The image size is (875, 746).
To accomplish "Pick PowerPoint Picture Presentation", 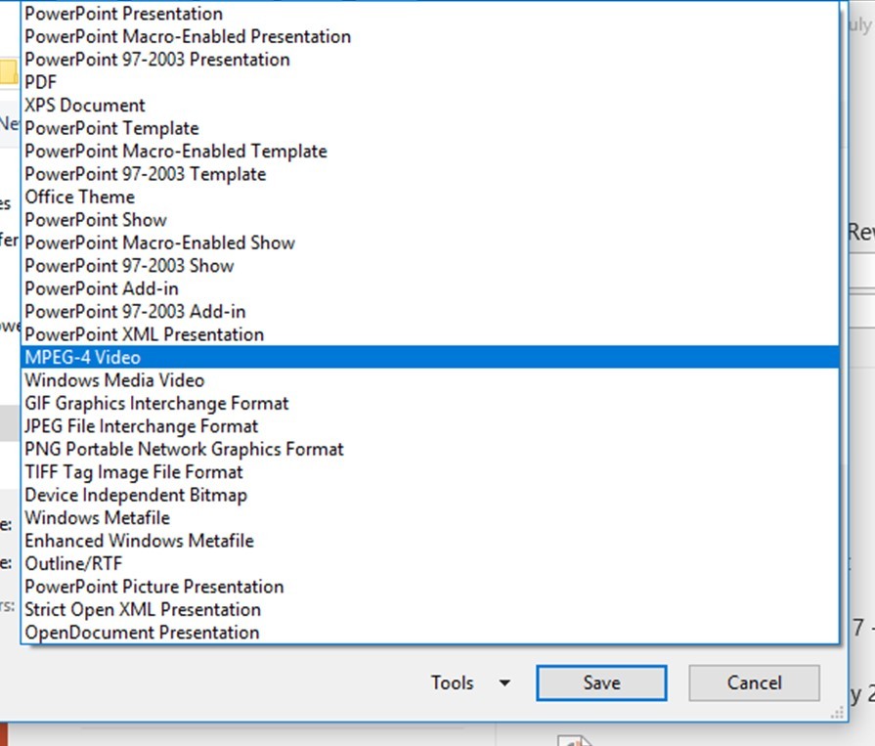I will pos(430,586).
